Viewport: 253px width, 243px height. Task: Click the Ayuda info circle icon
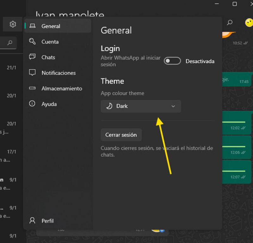(x=32, y=104)
